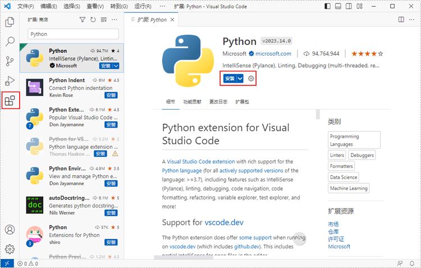Click the Extensions icon in activity bar
Screen dimensions: 421x268
point(10,101)
